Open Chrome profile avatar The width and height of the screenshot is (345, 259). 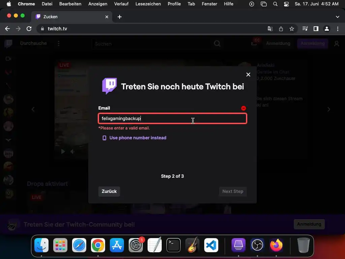327,29
